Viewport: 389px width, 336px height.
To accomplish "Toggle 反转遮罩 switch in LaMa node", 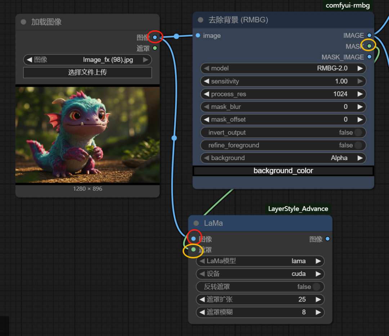I will (316, 287).
